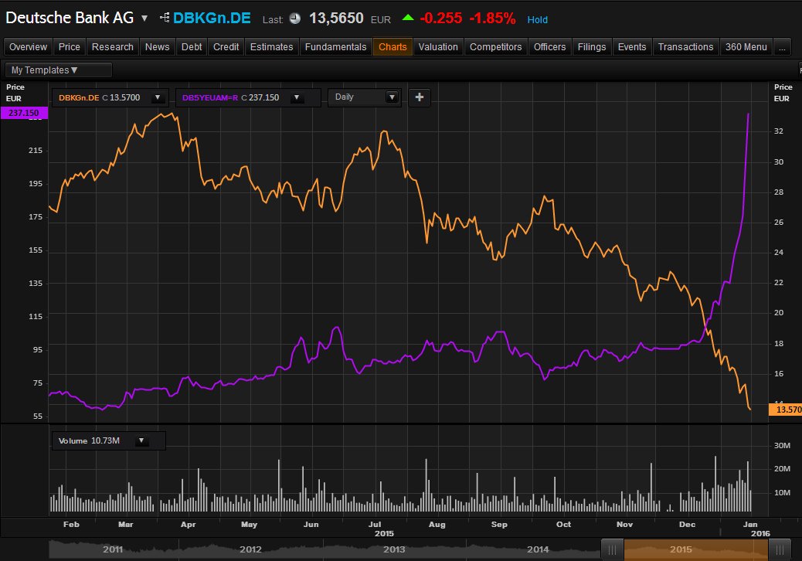Screen dimensions: 802x561
Task: Open the 360 Menu tab
Action: click(x=746, y=47)
